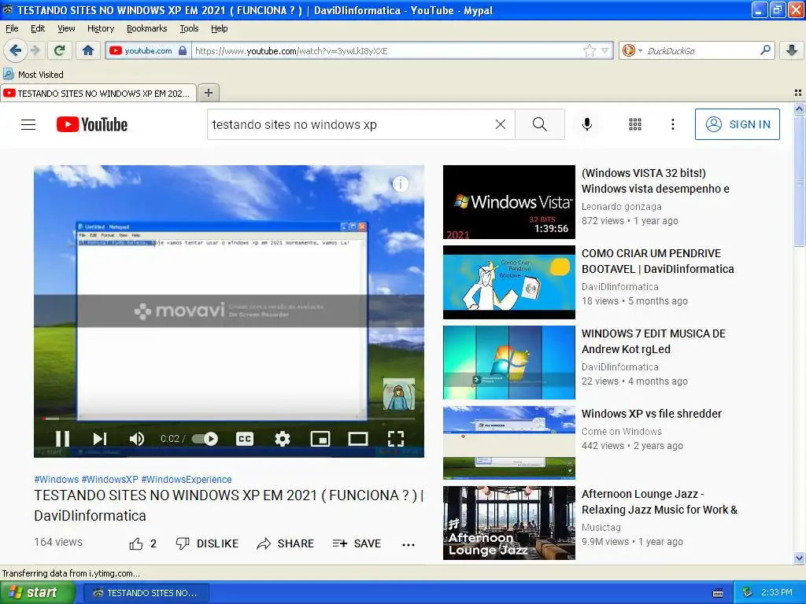The width and height of the screenshot is (806, 604).
Task: Open the #Windows hashtag link
Action: coord(57,479)
